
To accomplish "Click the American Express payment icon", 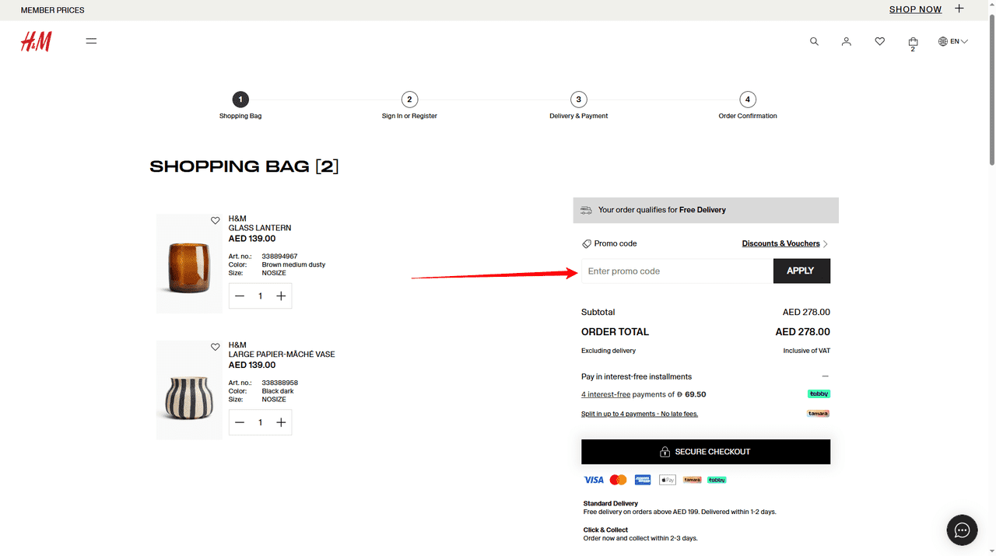I will (x=643, y=480).
